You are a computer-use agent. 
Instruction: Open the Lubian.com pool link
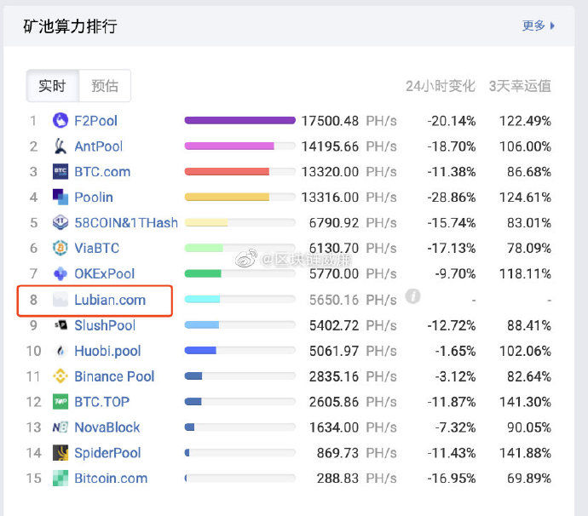tap(110, 300)
